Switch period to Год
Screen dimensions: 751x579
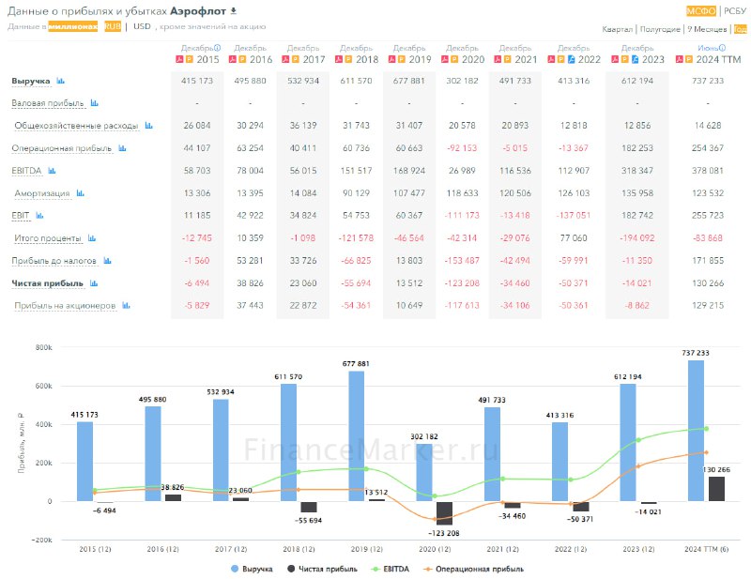coord(740,29)
